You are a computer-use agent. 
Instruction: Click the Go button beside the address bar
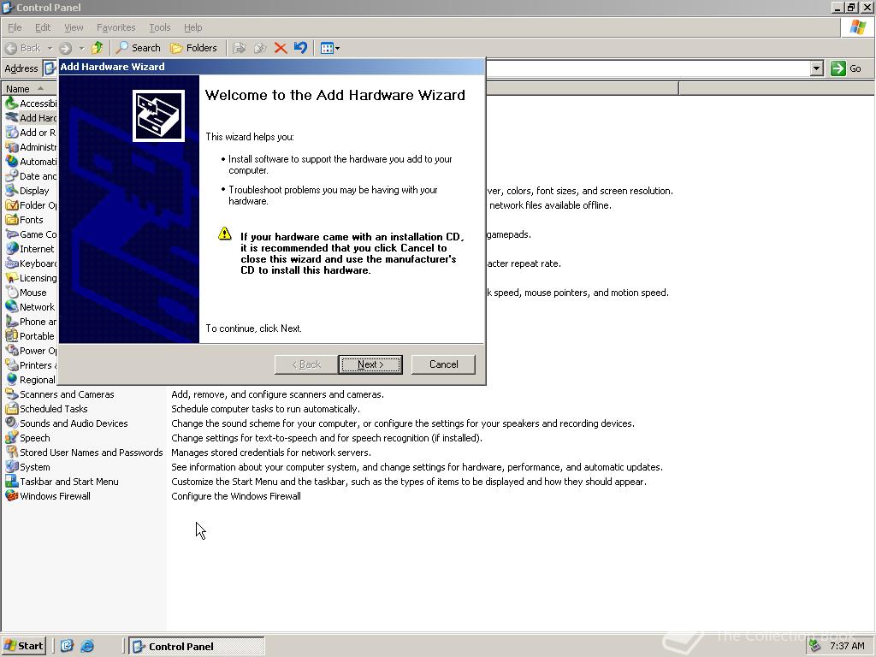pyautogui.click(x=846, y=68)
